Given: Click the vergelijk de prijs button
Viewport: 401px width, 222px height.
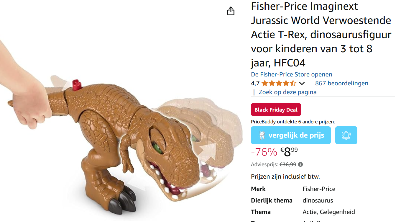Looking at the screenshot, I should click(291, 135).
